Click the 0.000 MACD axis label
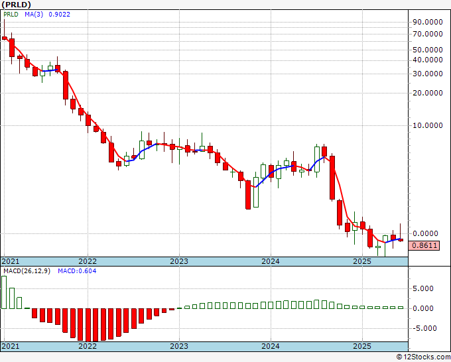This screenshot has height=362, width=451. pos(423,308)
